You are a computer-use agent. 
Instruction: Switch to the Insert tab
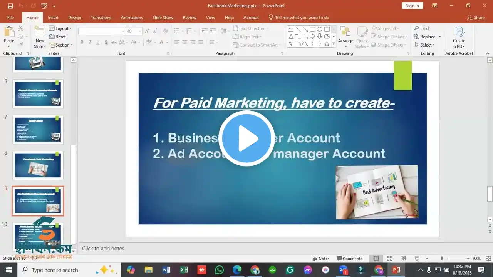[53, 18]
